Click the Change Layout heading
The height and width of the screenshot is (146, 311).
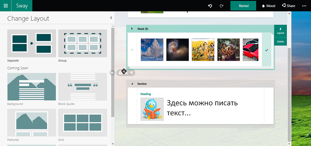[28, 19]
